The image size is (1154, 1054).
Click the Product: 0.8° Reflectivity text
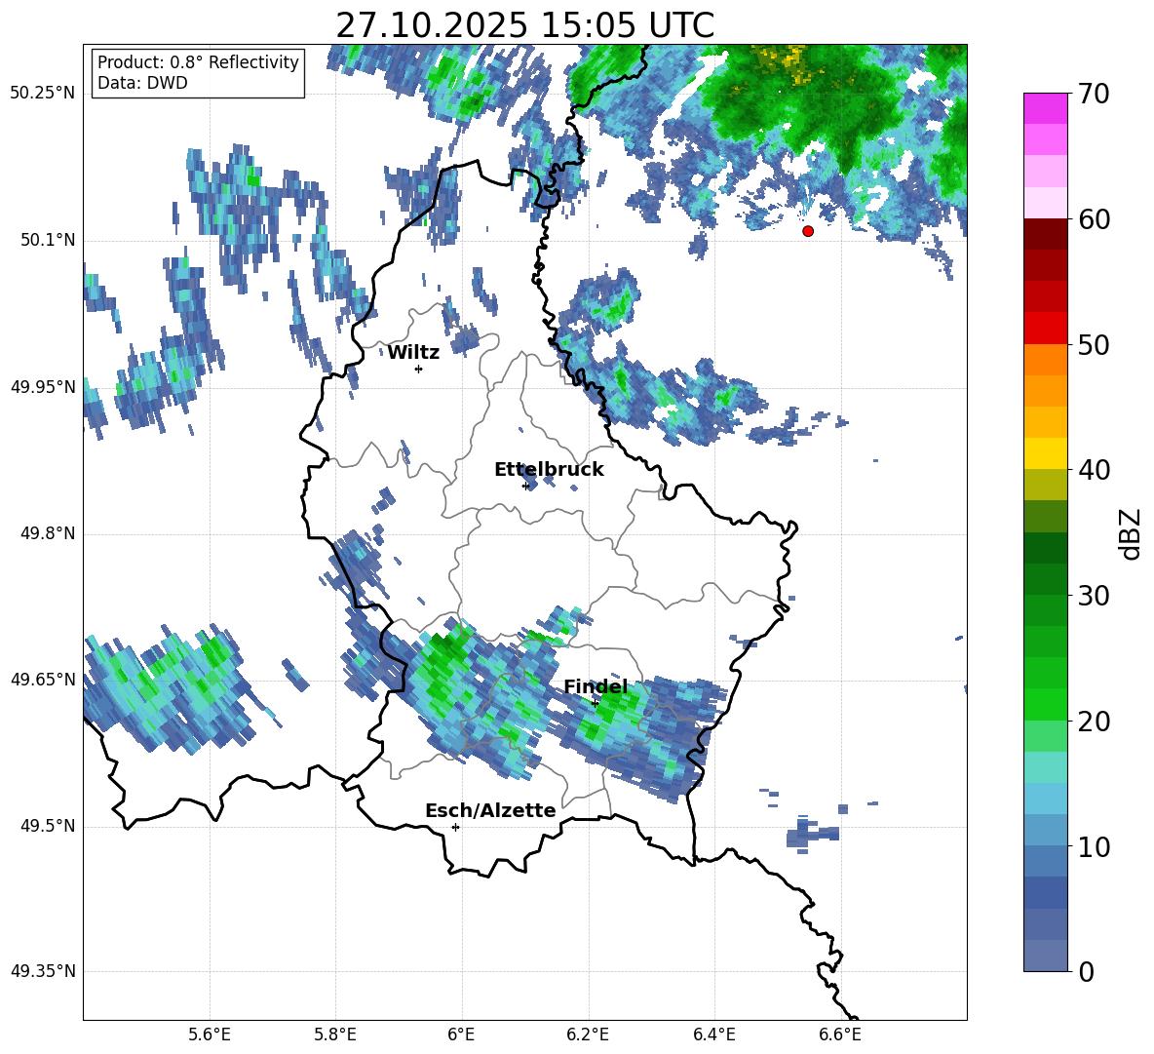pos(198,61)
